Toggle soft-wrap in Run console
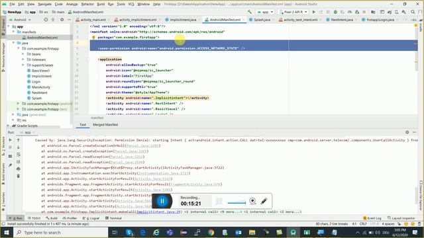 18,155
